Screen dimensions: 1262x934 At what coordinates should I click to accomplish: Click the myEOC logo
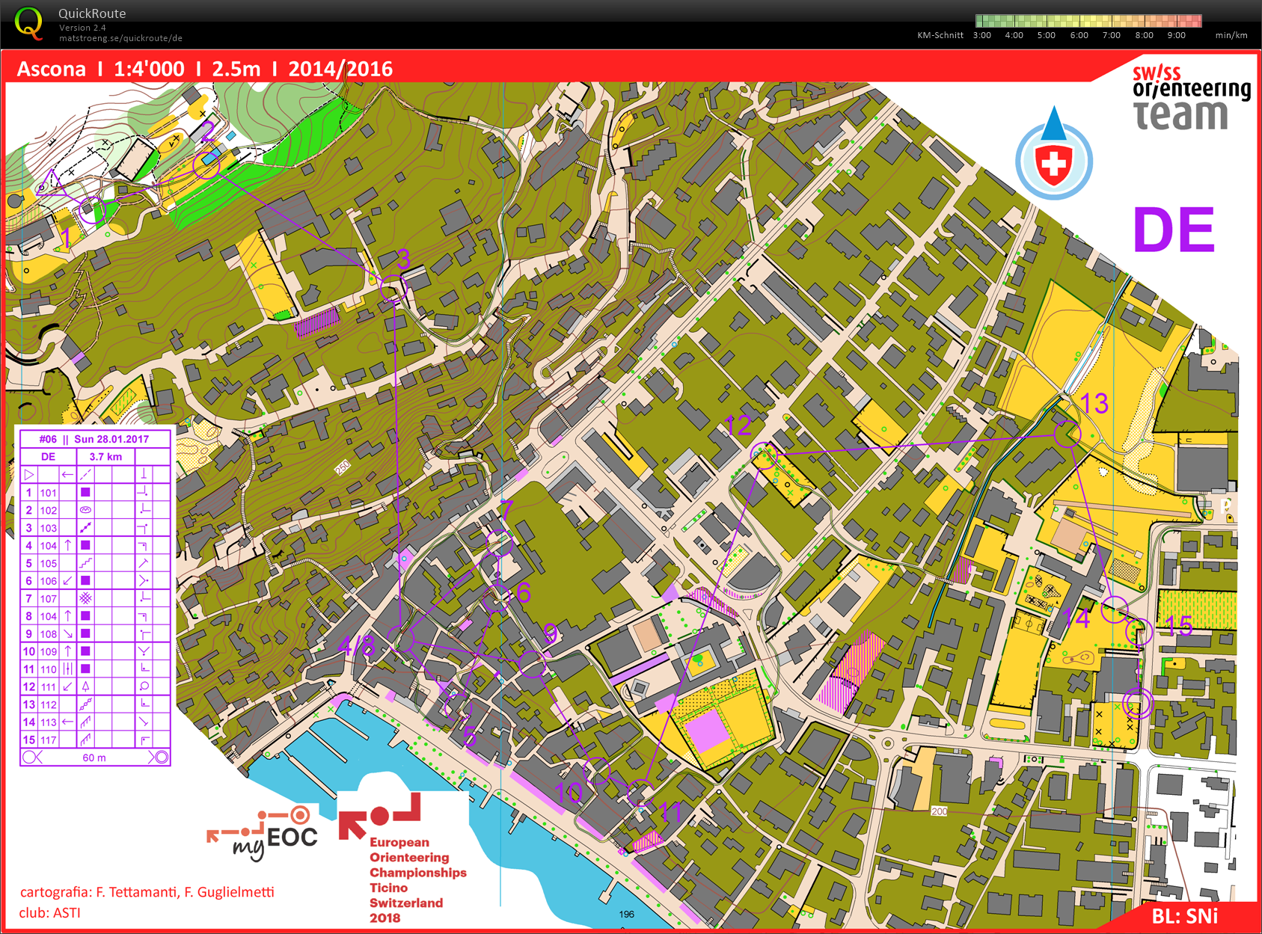(263, 832)
